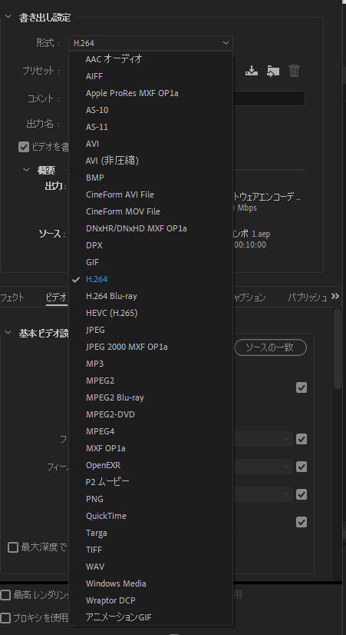Open the キャプション tab
Screen dimensions: 346x635
pos(249,298)
